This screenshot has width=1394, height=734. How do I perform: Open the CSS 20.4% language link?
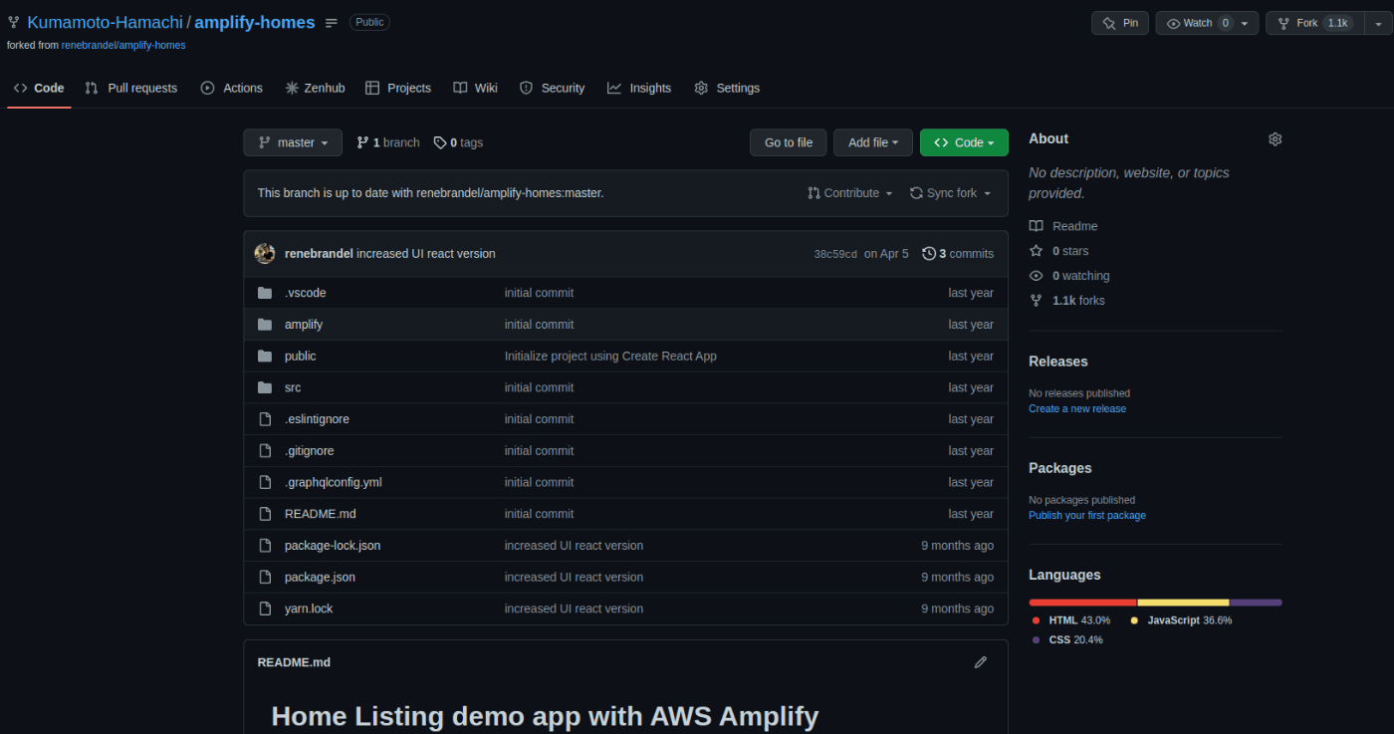(1067, 640)
